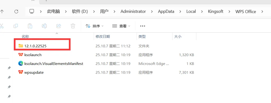The height and width of the screenshot is (103, 271).
Task: Expand chevron after AppData in breadcrumb
Action: pyautogui.click(x=180, y=12)
